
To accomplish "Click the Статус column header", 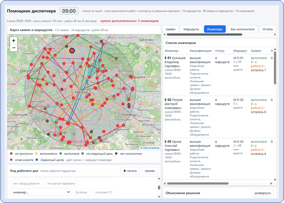I will pos(220,51).
